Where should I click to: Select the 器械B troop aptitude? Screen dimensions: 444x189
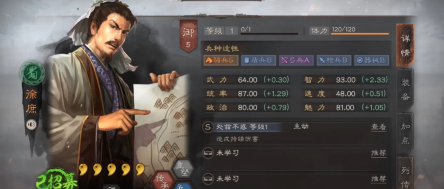coord(372,60)
